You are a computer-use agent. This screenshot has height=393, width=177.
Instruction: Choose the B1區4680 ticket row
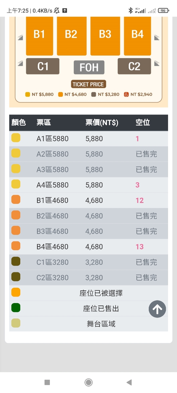pos(88,200)
